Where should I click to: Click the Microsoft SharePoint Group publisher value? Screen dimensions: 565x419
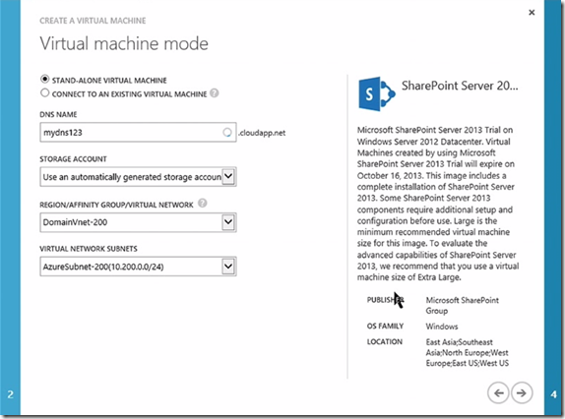tap(462, 305)
